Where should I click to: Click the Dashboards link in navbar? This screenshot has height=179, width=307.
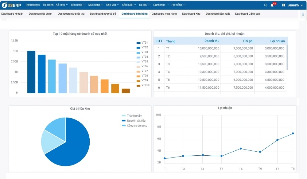click(33, 5)
